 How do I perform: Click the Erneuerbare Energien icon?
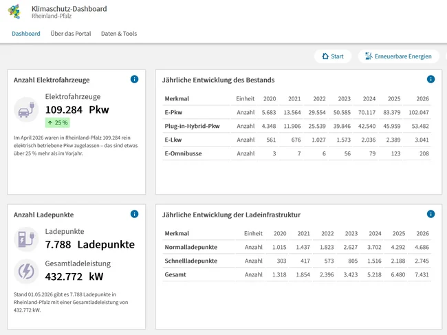pos(369,56)
